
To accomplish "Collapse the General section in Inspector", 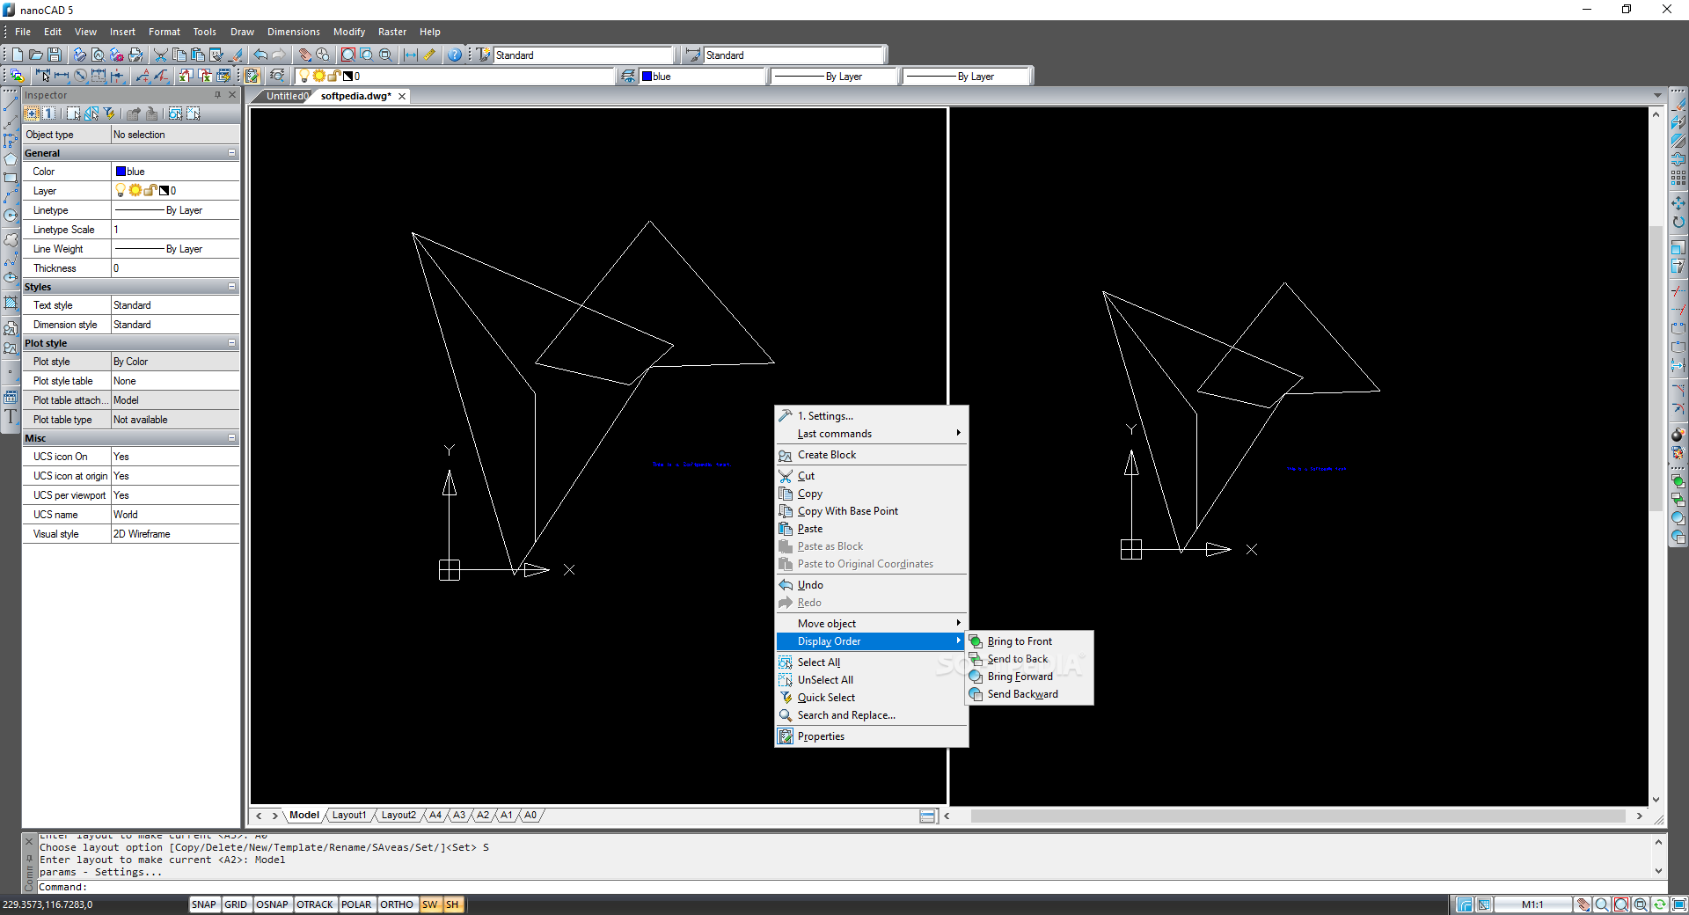I will tap(232, 153).
